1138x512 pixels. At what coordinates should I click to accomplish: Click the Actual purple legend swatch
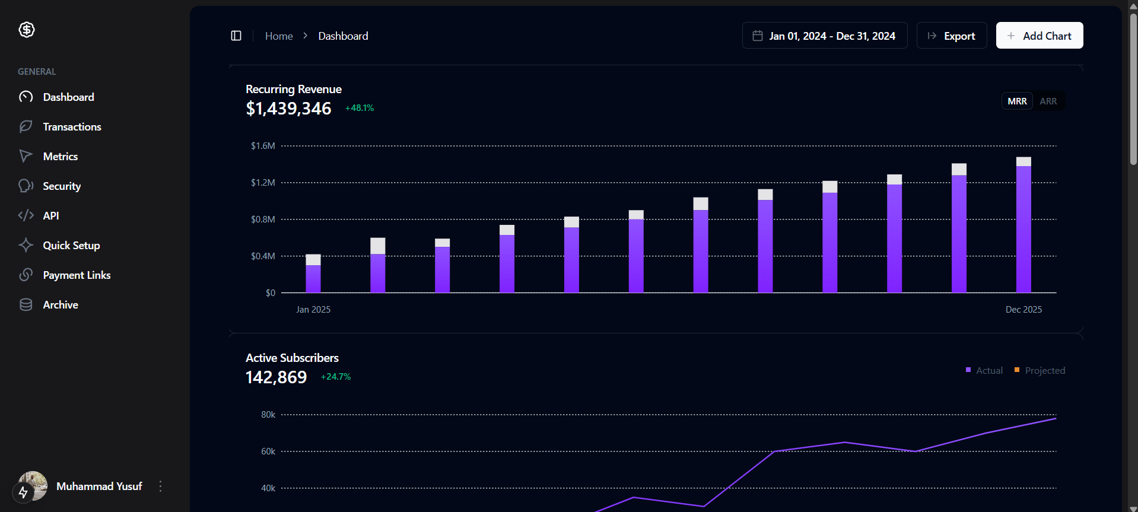pos(968,370)
